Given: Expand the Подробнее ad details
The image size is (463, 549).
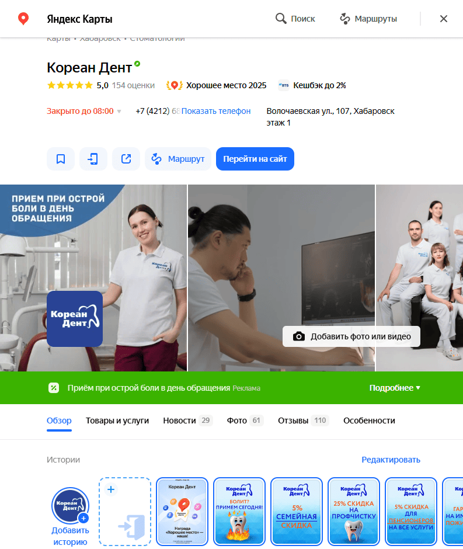Looking at the screenshot, I should click(395, 388).
